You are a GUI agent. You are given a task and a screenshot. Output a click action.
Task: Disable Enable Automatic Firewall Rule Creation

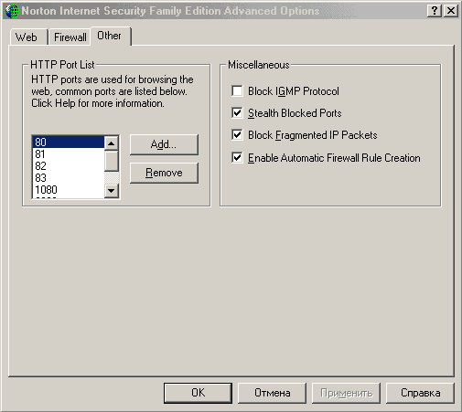tap(237, 158)
